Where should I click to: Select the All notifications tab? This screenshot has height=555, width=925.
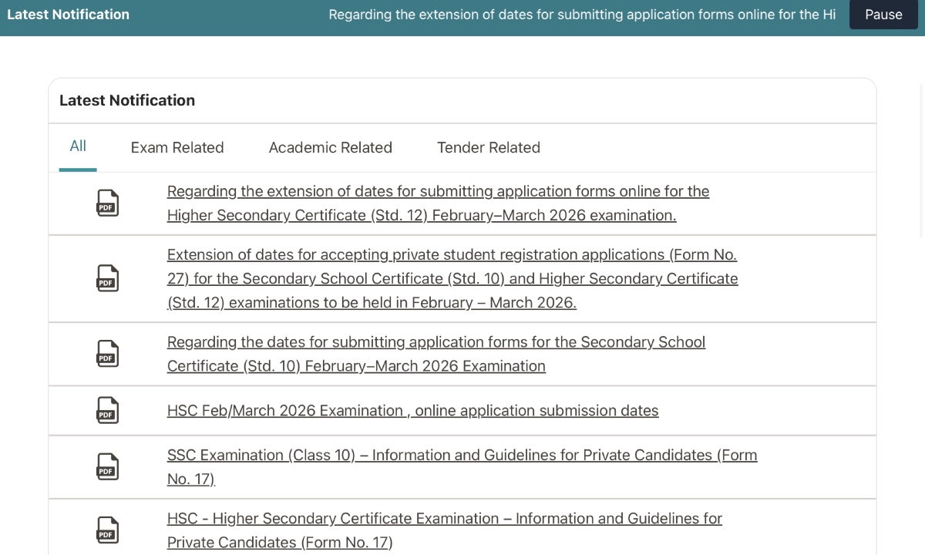pyautogui.click(x=78, y=146)
